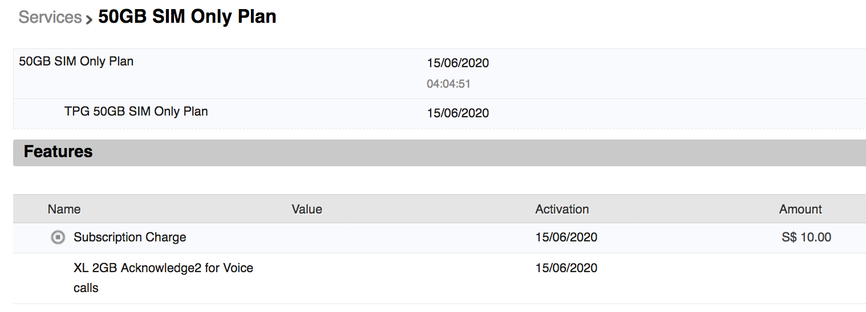
Task: Select the 50GB SIM Only Plan row name
Action: pos(76,61)
